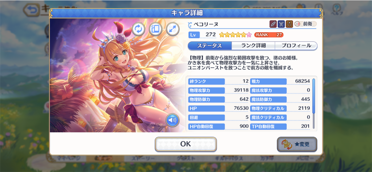Tap the ★変更 star change button
Screen dimensions: 372x172
coord(297,144)
